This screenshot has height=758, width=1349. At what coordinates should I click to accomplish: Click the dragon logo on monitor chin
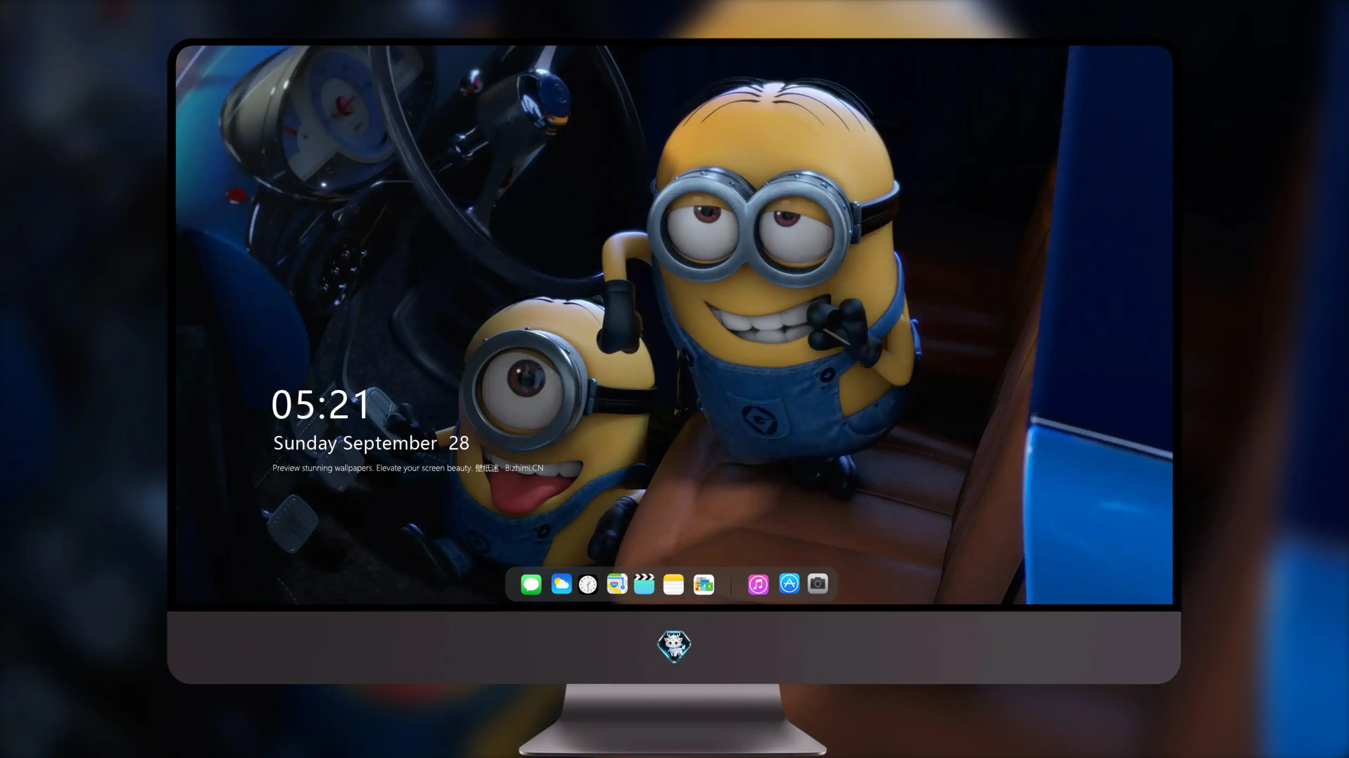point(674,646)
